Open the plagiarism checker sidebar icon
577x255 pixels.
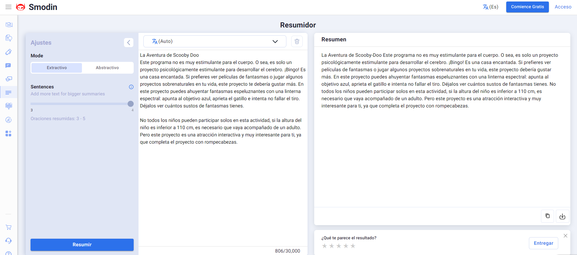coord(9,38)
